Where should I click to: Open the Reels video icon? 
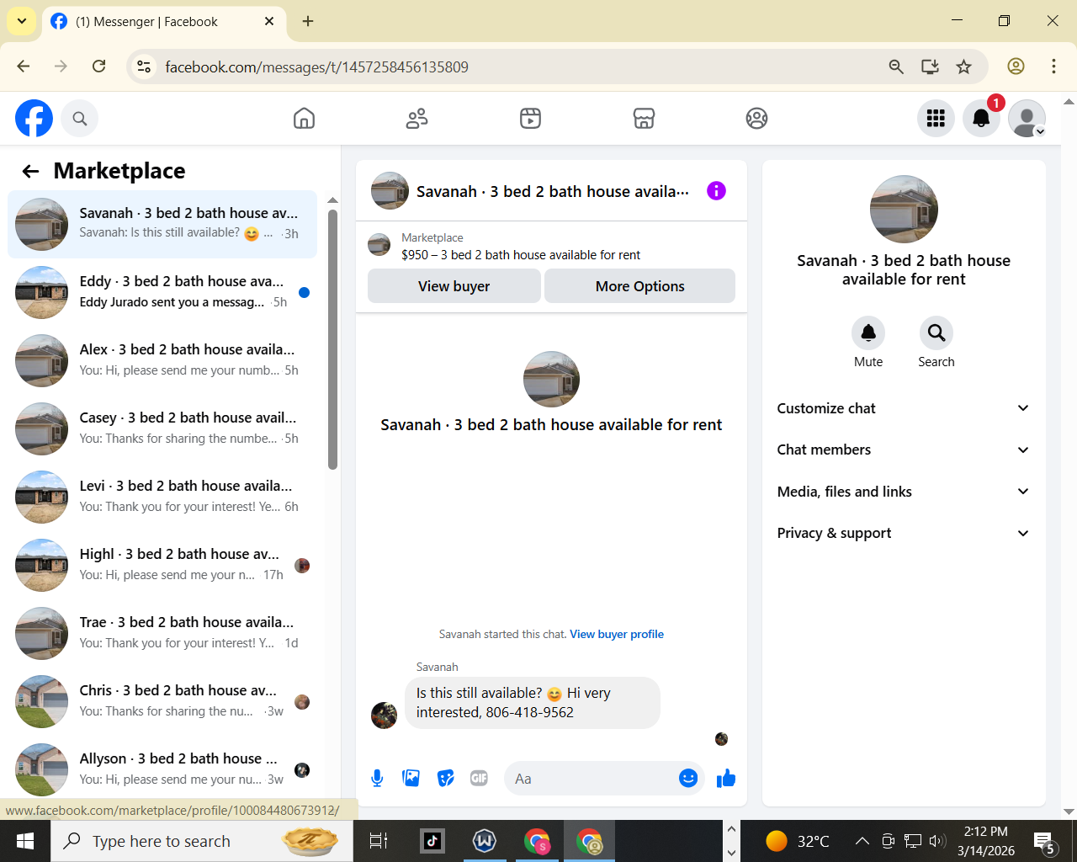[x=530, y=119]
